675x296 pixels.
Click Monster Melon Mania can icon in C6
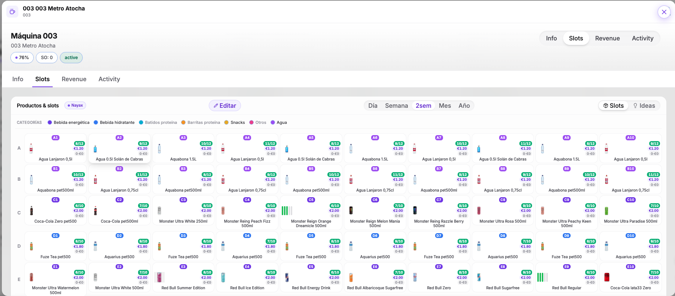pos(351,211)
